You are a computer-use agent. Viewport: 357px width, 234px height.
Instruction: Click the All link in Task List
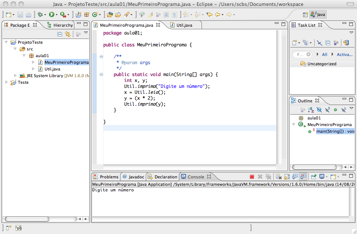(324, 55)
